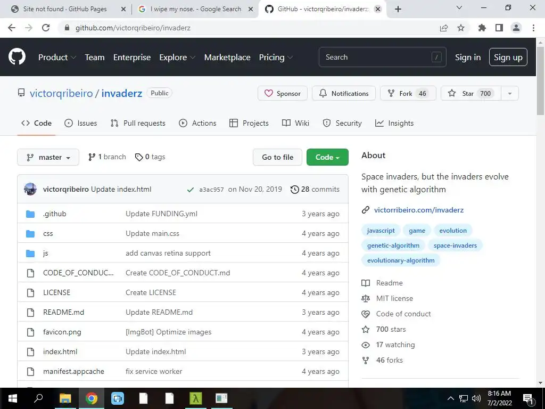Open the Chrome three-dot menu
The width and height of the screenshot is (545, 409).
[x=533, y=28]
